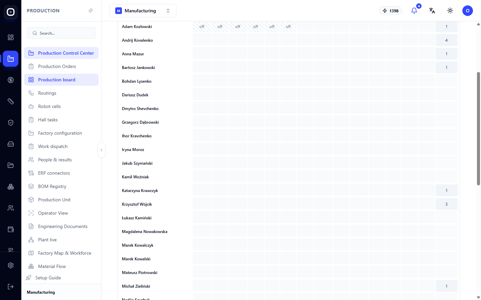Click the logout icon at the rail bottom
This screenshot has width=481, height=300.
(x=11, y=287)
